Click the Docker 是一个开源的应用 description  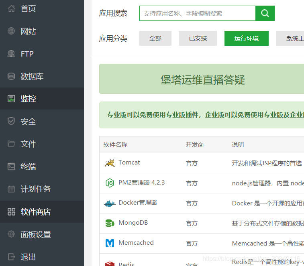coord(268,203)
